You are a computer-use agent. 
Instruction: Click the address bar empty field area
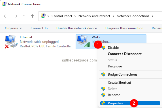coord(157,16)
